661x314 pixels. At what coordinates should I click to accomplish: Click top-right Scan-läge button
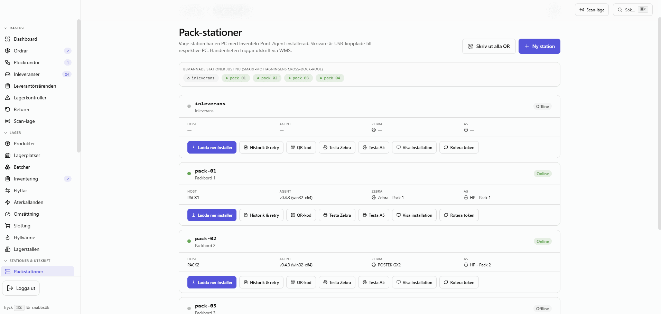point(592,10)
